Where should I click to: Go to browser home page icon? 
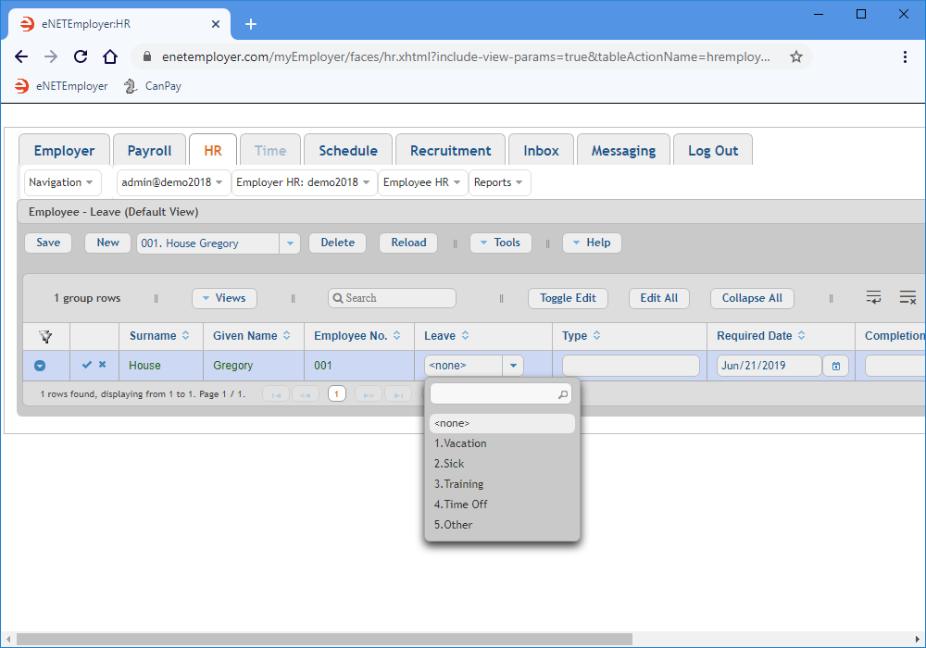coord(110,56)
